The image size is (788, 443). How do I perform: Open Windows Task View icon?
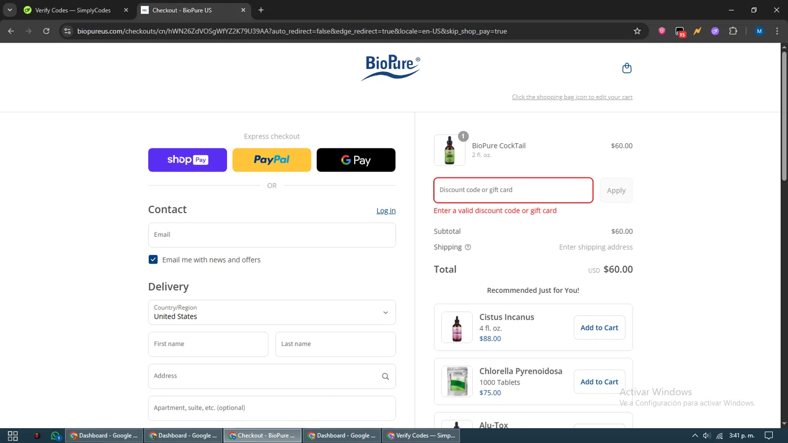13,436
